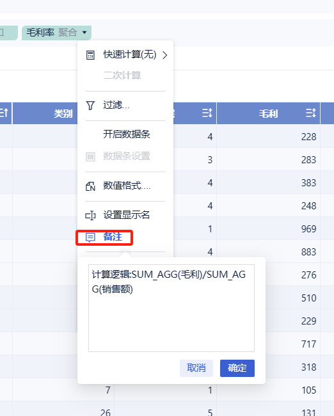Click the 取消 button
The width and height of the screenshot is (334, 416).
196,368
